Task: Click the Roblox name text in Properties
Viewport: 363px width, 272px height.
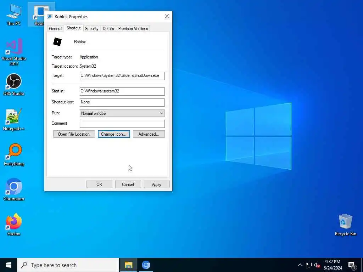Action: [x=80, y=42]
